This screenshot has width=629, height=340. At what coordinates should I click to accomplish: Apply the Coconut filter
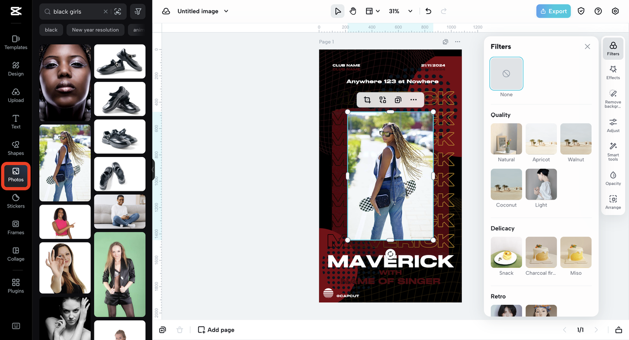[x=506, y=184]
